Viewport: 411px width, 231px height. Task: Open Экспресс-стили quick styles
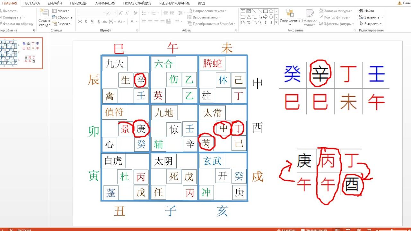pos(309,17)
